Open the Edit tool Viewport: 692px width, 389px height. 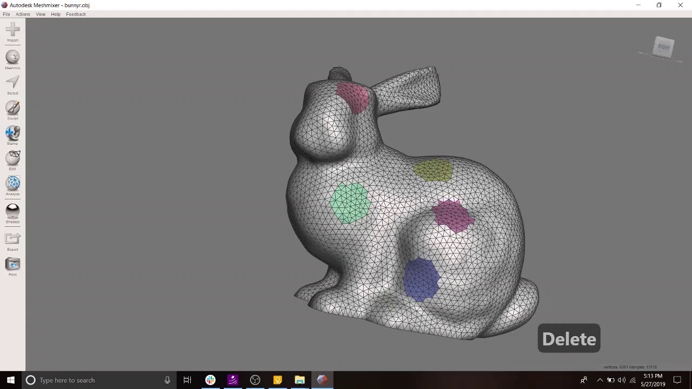click(12, 160)
